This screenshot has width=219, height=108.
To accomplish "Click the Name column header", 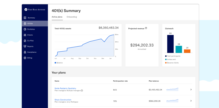I will click(57, 81).
